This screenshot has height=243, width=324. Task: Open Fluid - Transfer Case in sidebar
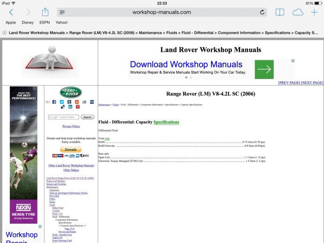[x=62, y=235]
